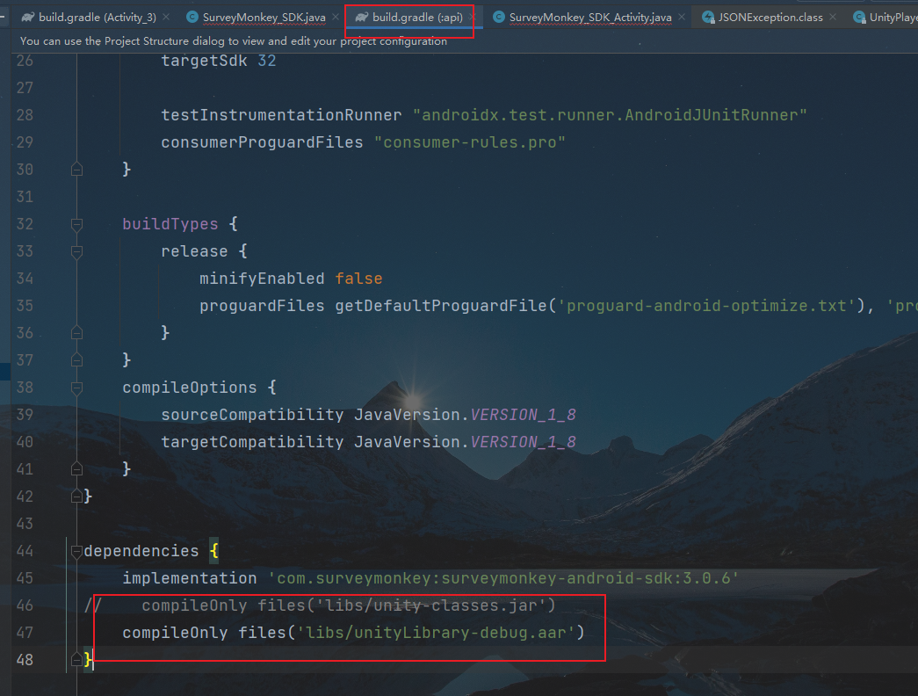Click the targetSdk value 32
Screen dimensions: 918x696
click(x=267, y=61)
